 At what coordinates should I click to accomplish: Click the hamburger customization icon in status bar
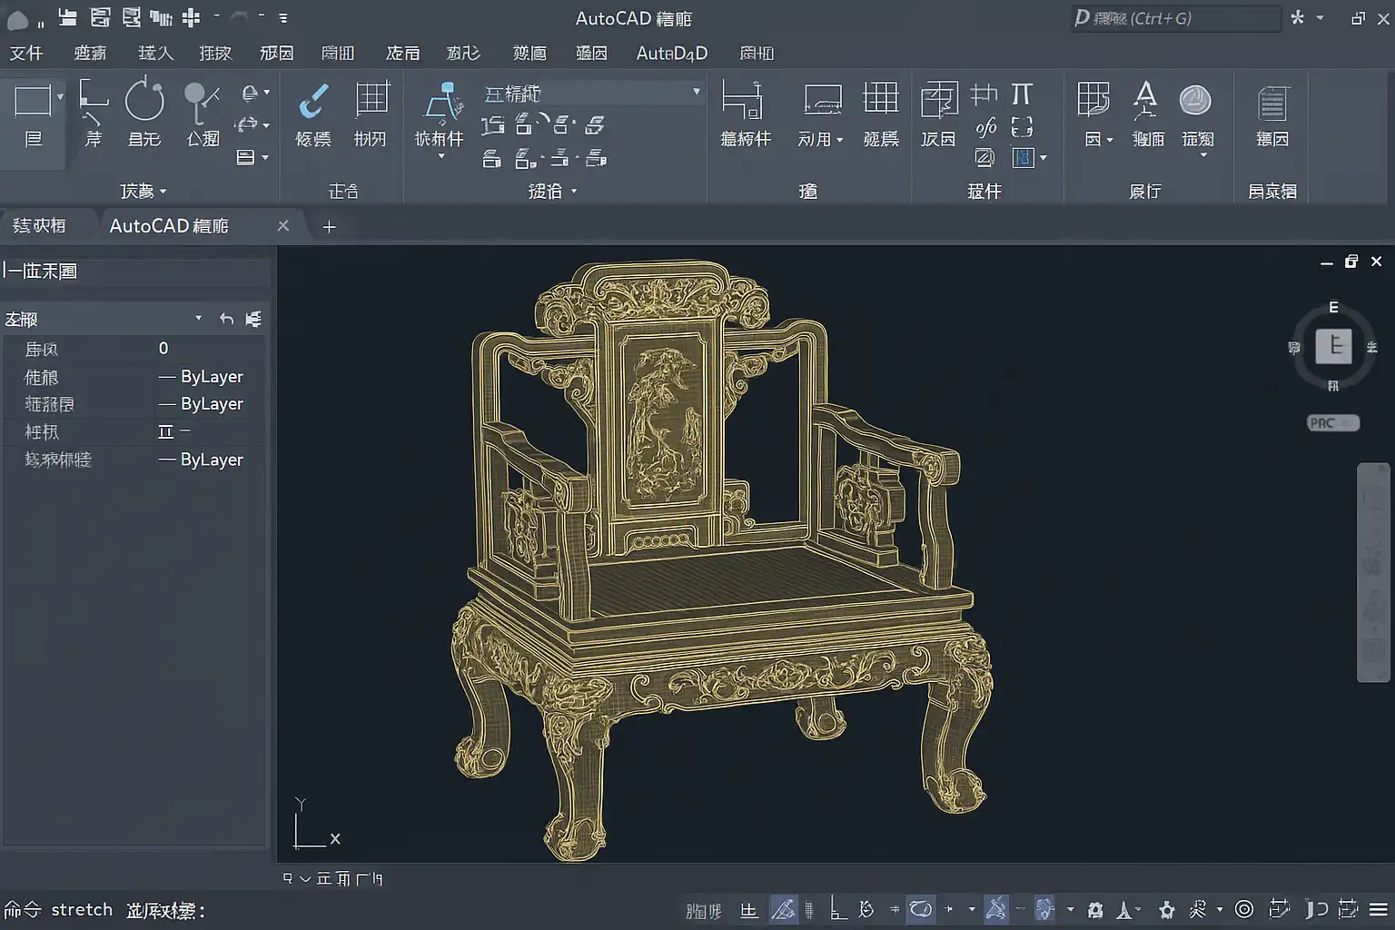pyautogui.click(x=1379, y=909)
